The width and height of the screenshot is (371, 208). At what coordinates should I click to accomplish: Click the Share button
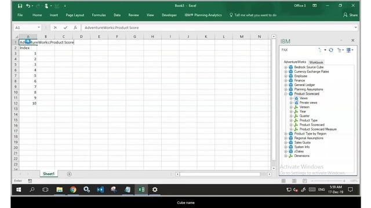[350, 15]
